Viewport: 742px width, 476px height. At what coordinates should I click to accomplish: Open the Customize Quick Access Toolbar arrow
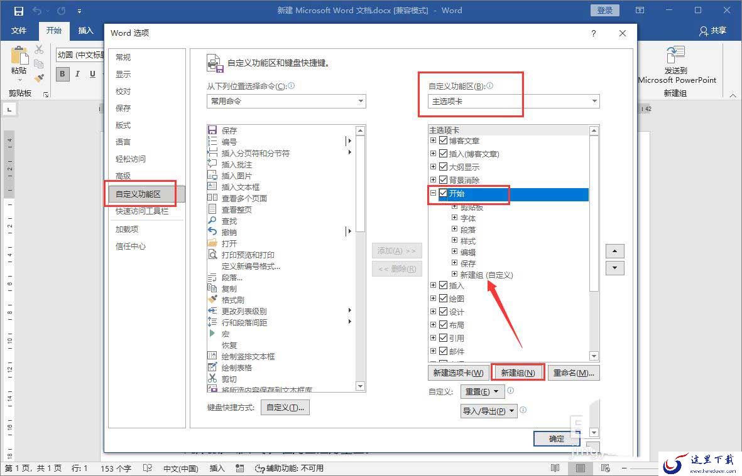point(80,11)
